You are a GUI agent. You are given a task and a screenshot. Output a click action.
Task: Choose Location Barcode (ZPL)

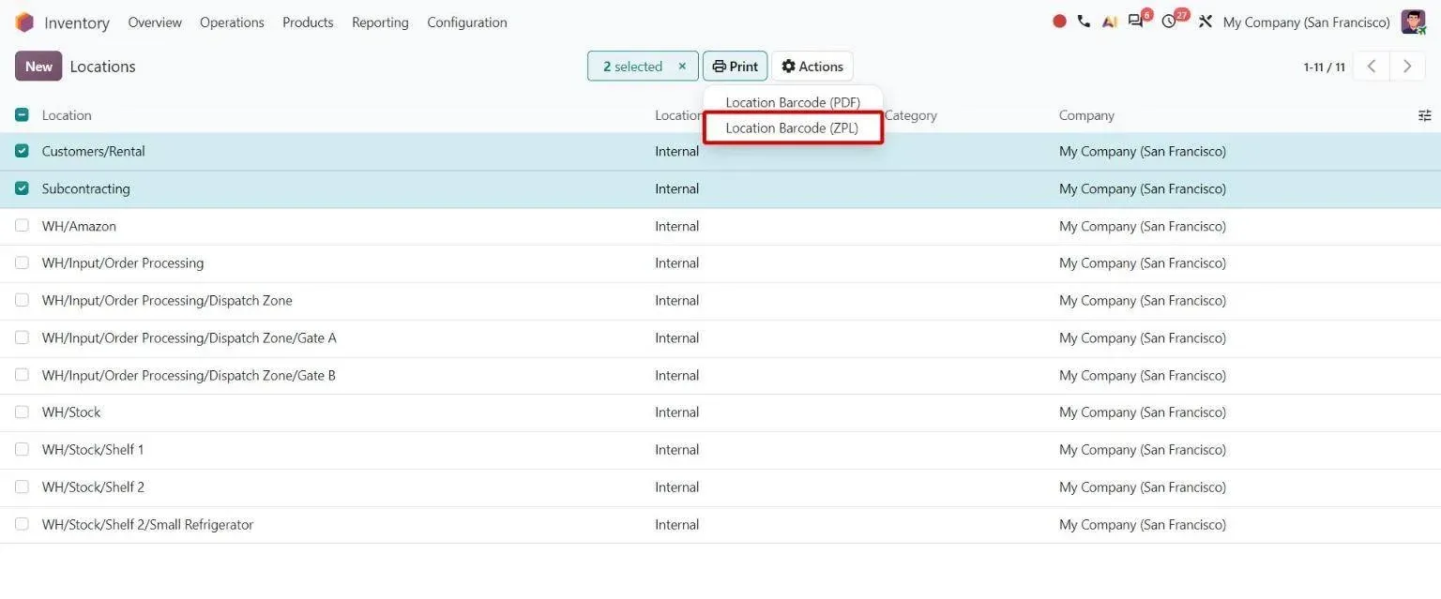pos(793,128)
